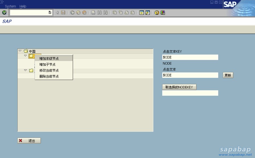Click the open folder icon beside 中国
This screenshot has width=255, height=158.
coord(26,51)
